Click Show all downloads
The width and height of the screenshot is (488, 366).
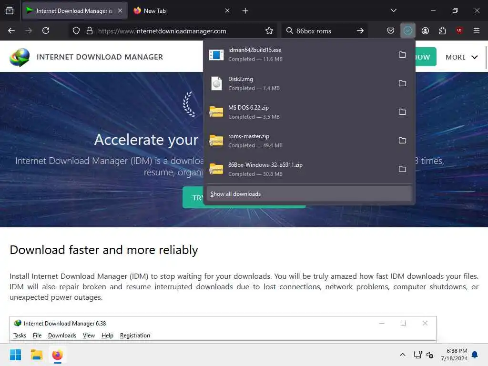coord(309,194)
